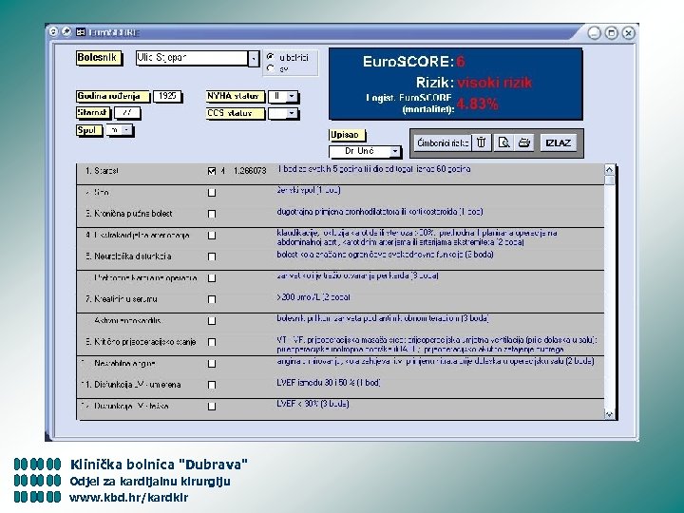Click the round arrow icon at the left end of the title bar
This screenshot has width=684, height=513.
point(53,32)
